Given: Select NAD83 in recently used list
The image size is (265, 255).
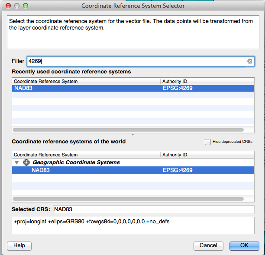Looking at the screenshot, I should (x=133, y=88).
